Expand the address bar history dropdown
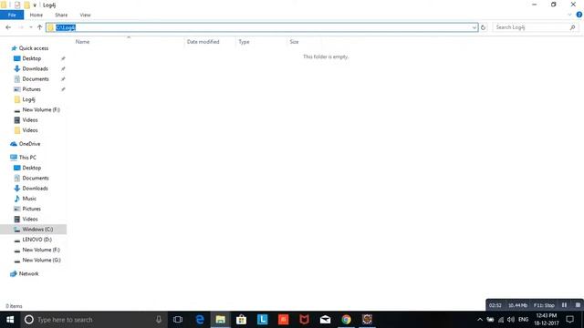 click(474, 27)
